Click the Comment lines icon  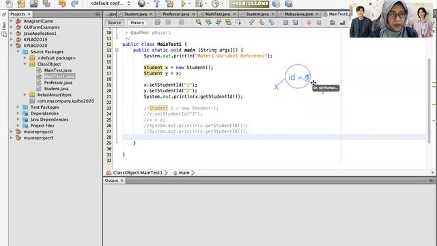pos(333,23)
